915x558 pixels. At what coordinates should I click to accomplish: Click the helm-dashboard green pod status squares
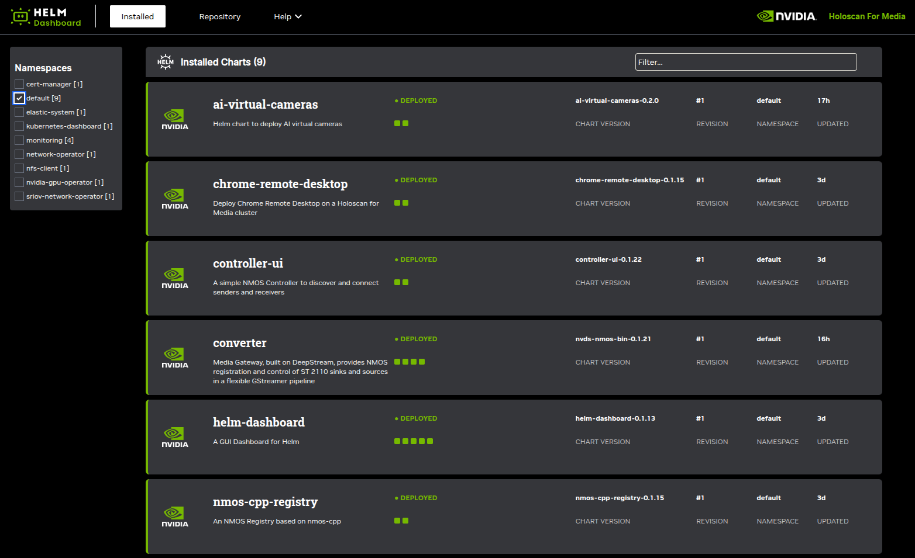click(413, 441)
